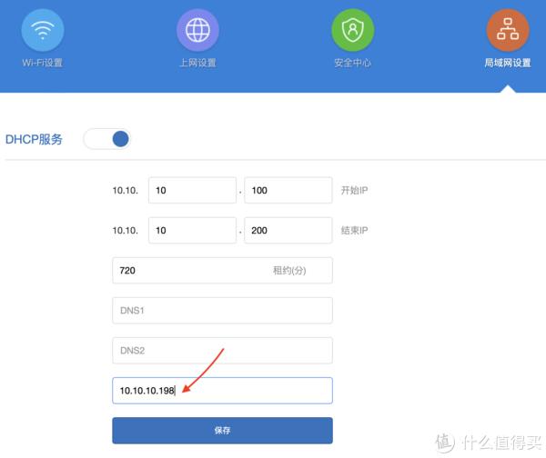Select the 局域网设置 tab label
This screenshot has height=458, width=546.
click(x=508, y=64)
